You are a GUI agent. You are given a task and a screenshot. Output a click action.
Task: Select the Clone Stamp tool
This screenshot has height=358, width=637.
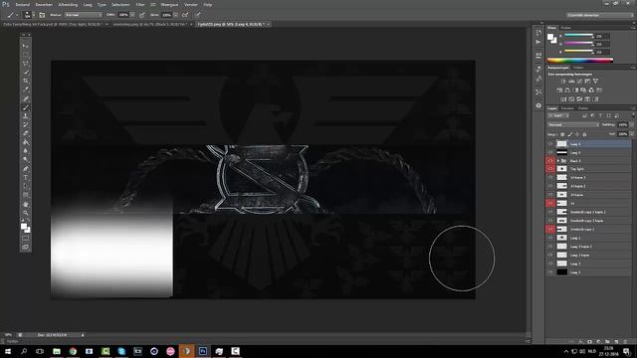26,116
